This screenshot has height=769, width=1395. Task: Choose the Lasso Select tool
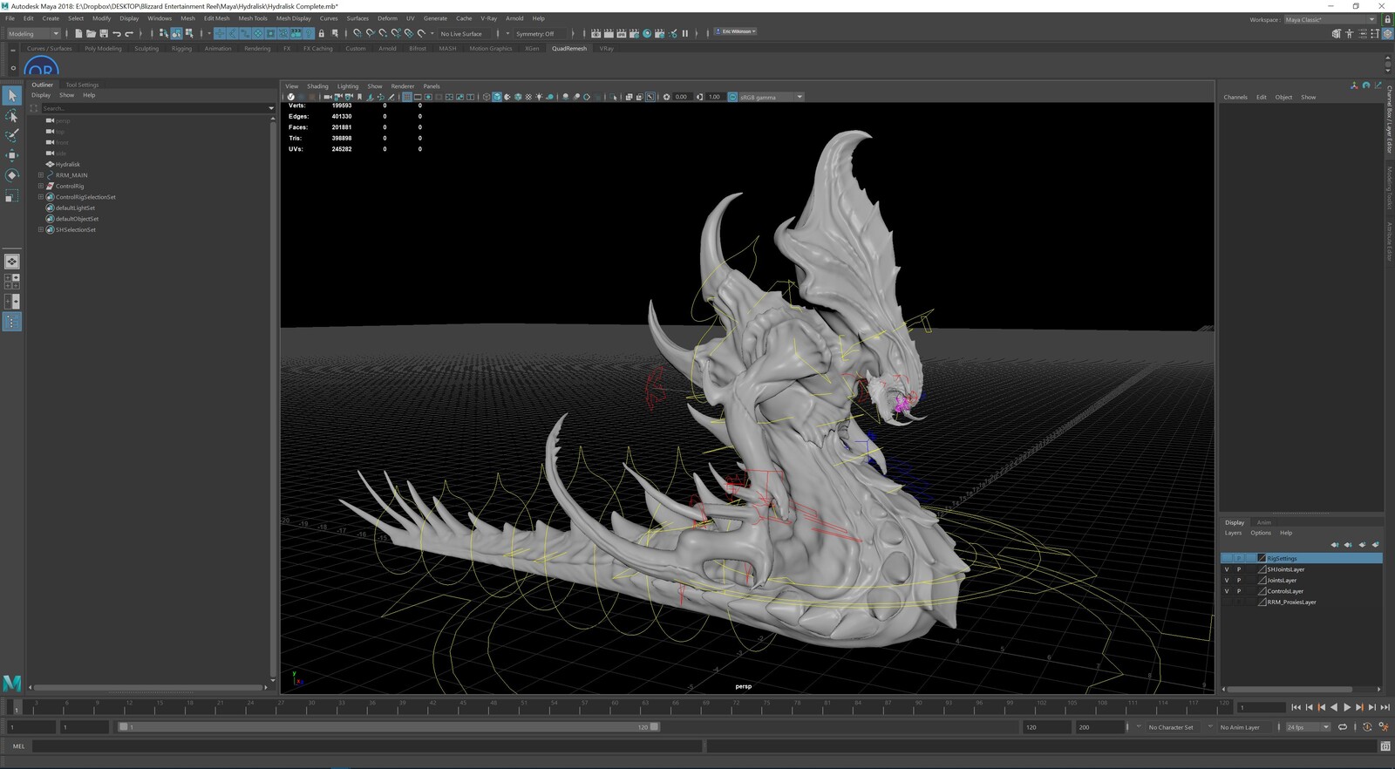(11, 115)
